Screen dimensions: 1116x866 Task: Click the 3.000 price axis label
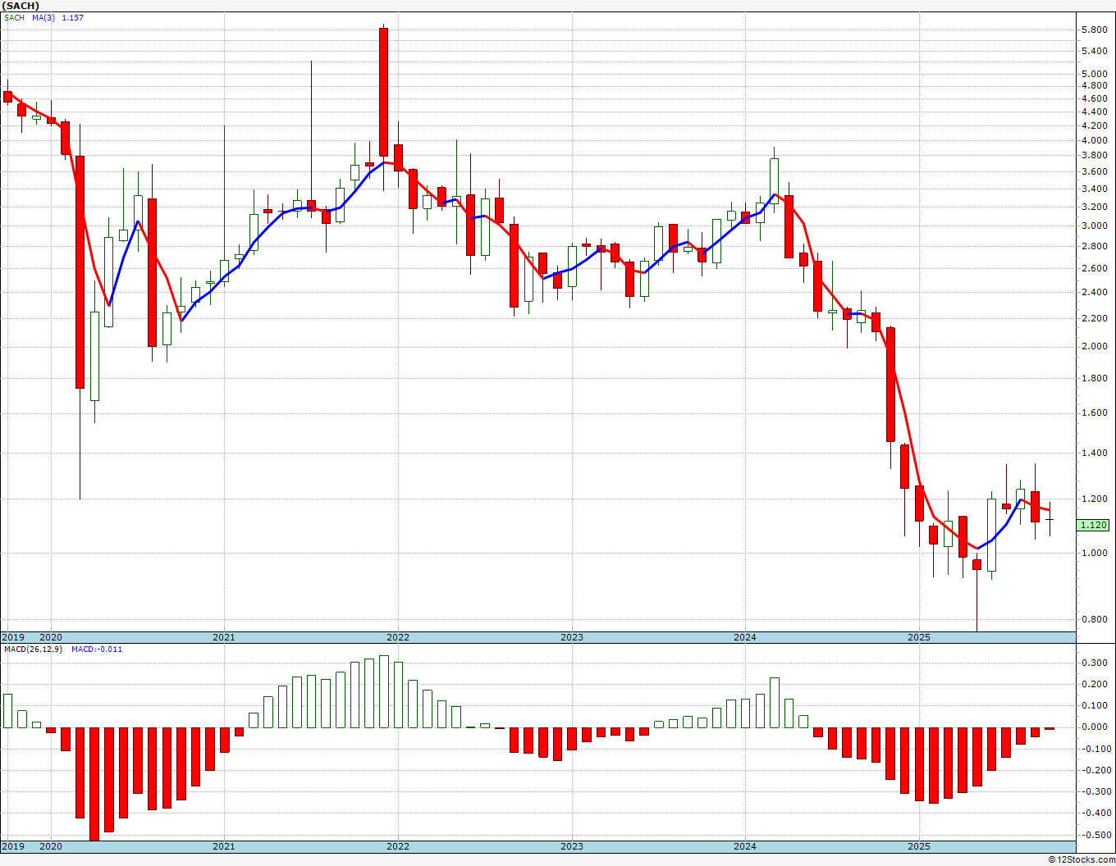(1095, 226)
